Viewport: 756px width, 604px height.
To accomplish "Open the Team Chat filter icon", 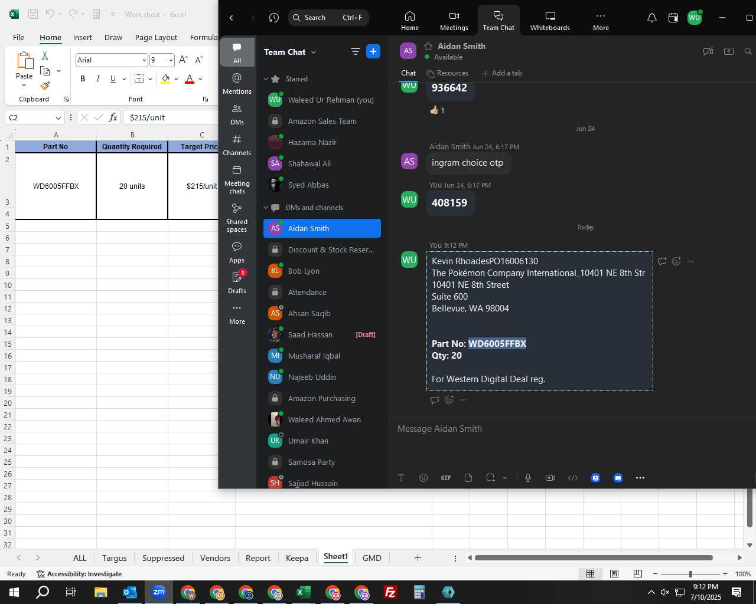I will (355, 51).
